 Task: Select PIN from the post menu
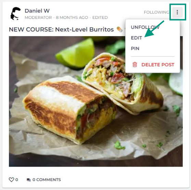point(135,48)
